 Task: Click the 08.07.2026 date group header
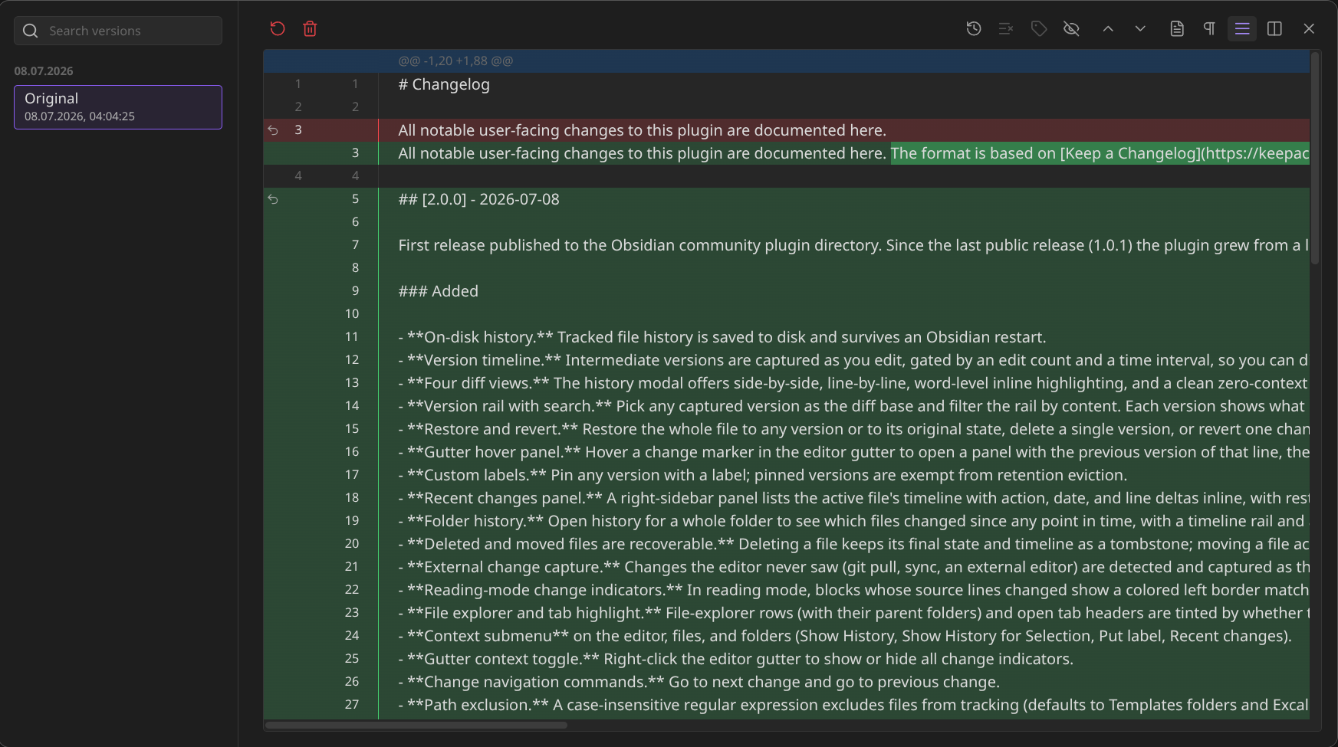click(44, 71)
